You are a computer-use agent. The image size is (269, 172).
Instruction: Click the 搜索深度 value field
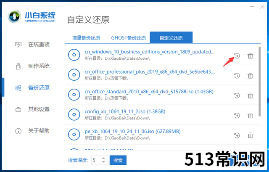coord(97,160)
